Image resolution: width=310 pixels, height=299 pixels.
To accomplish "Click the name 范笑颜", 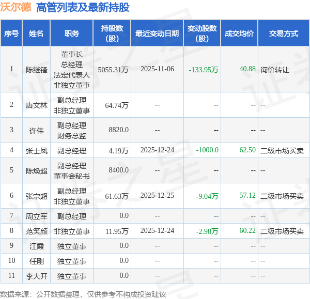I will (37, 231).
